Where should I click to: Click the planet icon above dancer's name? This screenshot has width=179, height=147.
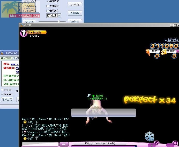[89, 95]
